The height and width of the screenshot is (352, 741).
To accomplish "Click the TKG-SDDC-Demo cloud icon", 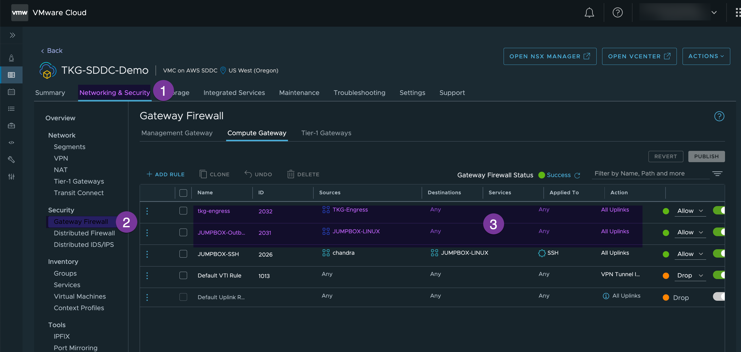I will pyautogui.click(x=47, y=70).
